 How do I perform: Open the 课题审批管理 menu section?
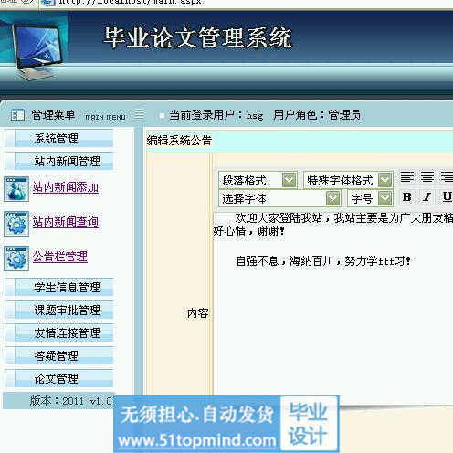point(59,310)
